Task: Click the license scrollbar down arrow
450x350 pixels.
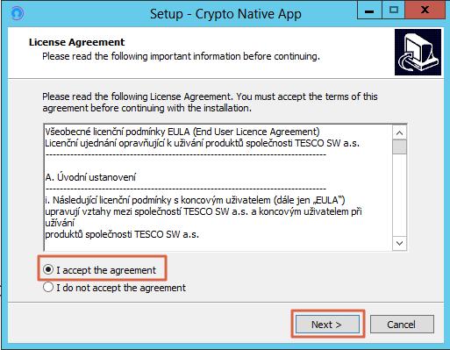Action: (x=399, y=243)
